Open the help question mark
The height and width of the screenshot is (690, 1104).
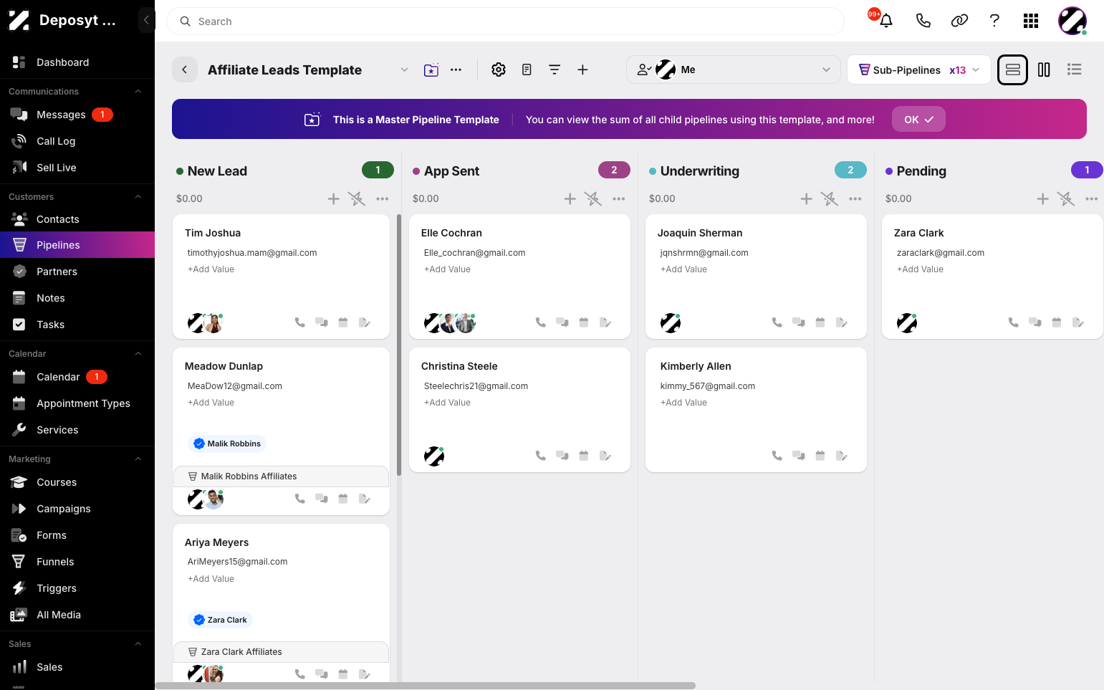point(994,21)
